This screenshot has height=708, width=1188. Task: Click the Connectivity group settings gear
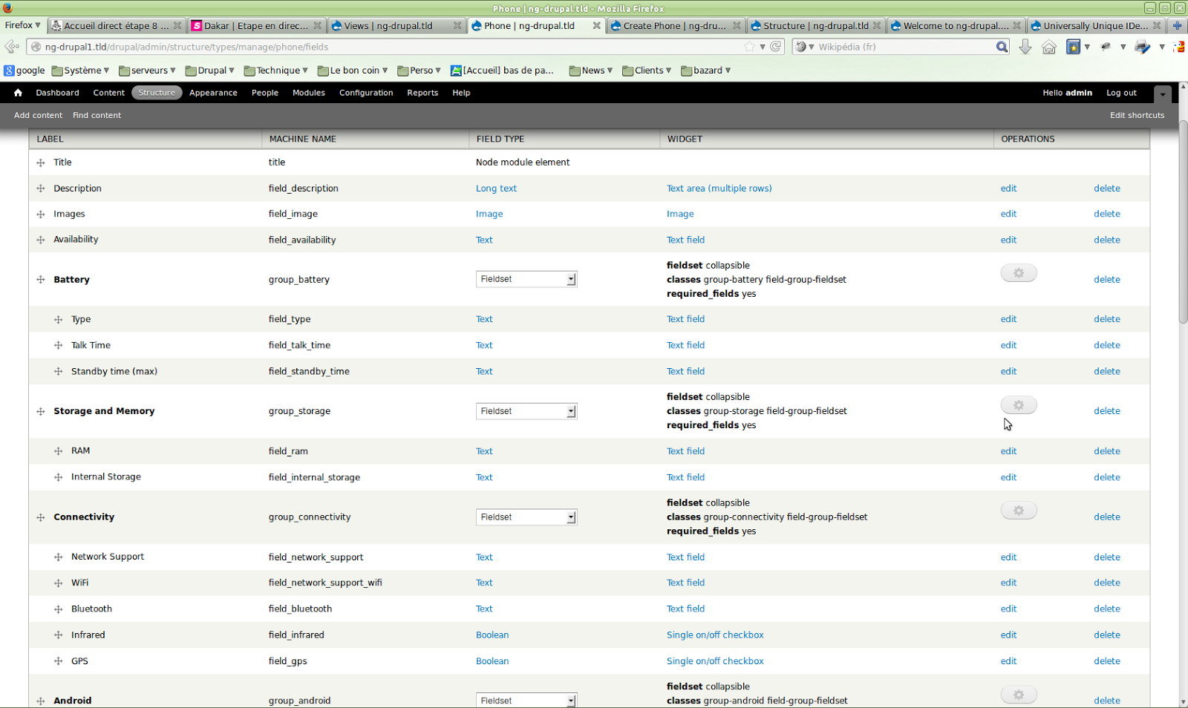tap(1018, 511)
